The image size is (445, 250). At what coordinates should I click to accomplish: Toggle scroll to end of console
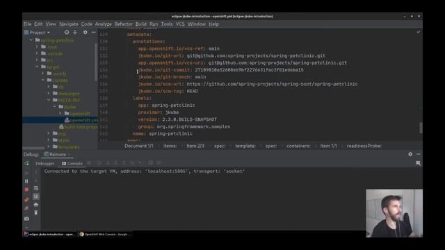pos(36,197)
